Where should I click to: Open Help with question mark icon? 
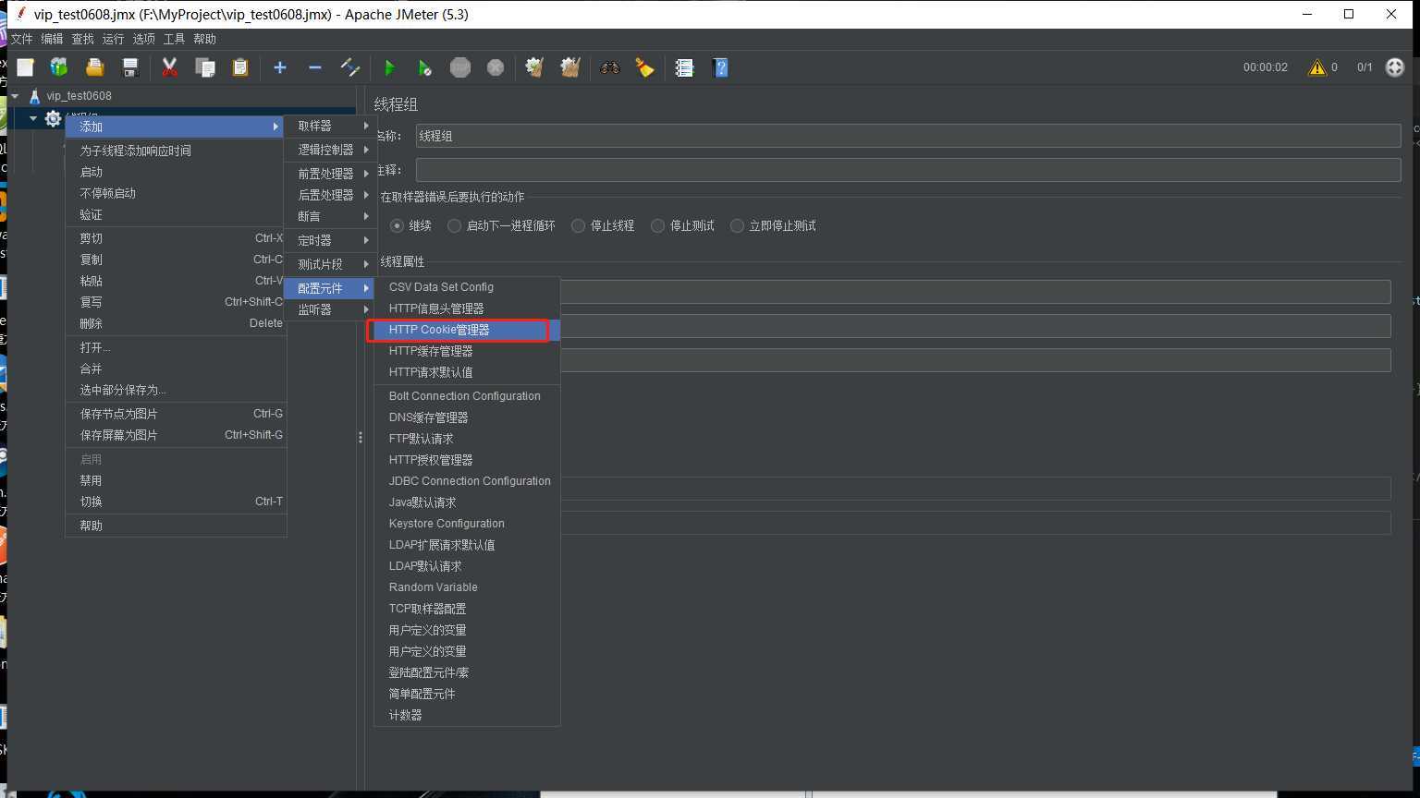pyautogui.click(x=720, y=67)
